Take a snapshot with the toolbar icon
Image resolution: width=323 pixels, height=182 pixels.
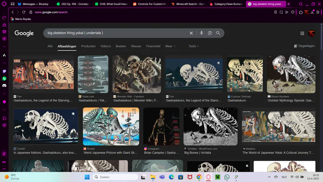click(x=281, y=12)
